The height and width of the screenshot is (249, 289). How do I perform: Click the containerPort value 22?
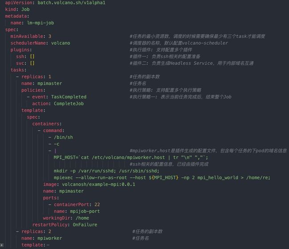[x=97, y=205]
